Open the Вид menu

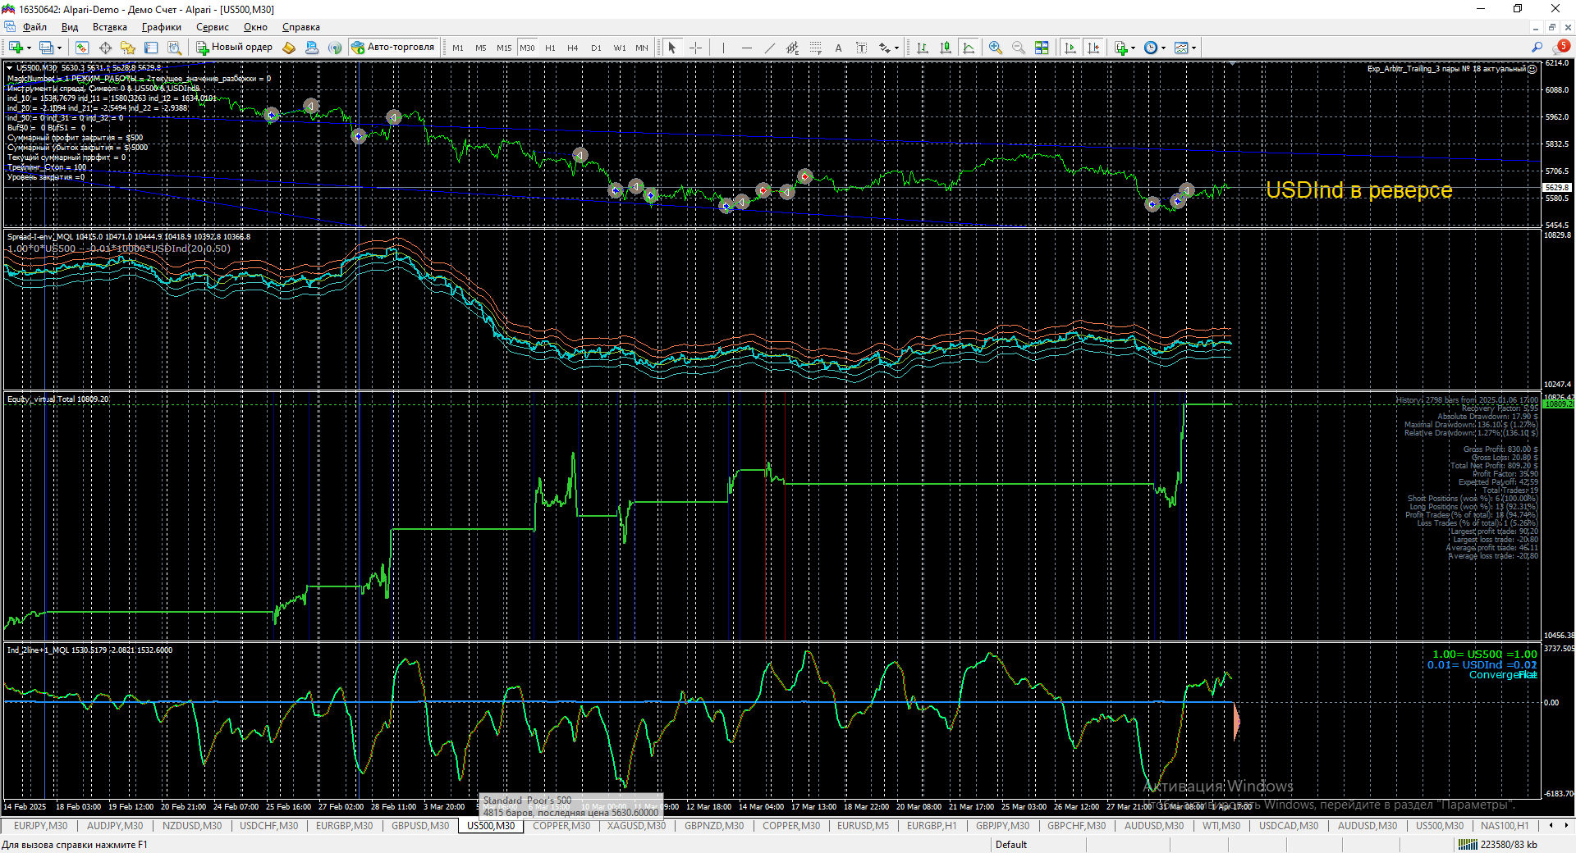pyautogui.click(x=70, y=27)
